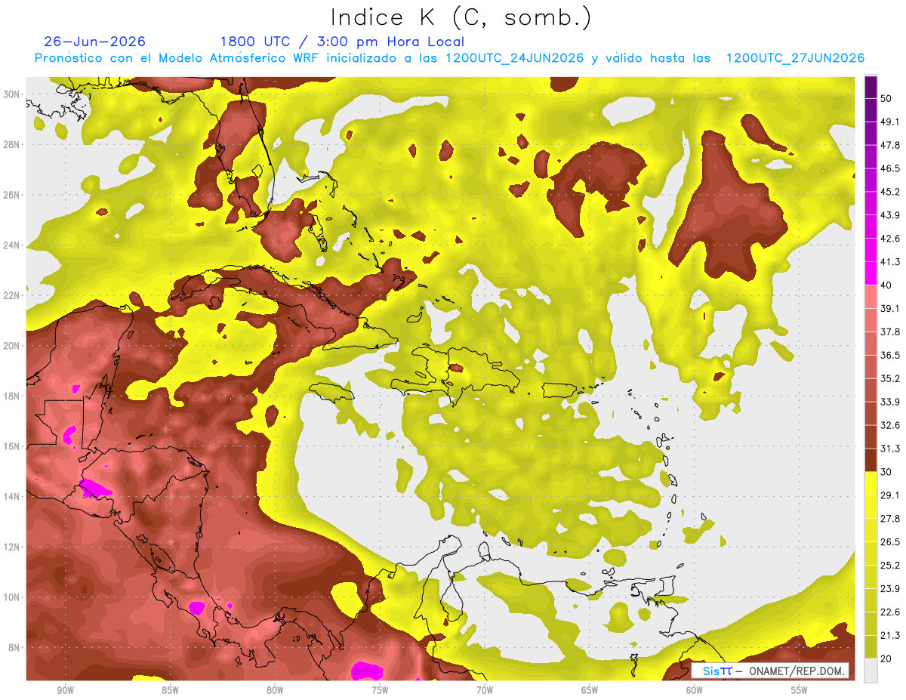Click the colorbar value '32.6'
Viewport: 906px width, 700px height.
890,425
